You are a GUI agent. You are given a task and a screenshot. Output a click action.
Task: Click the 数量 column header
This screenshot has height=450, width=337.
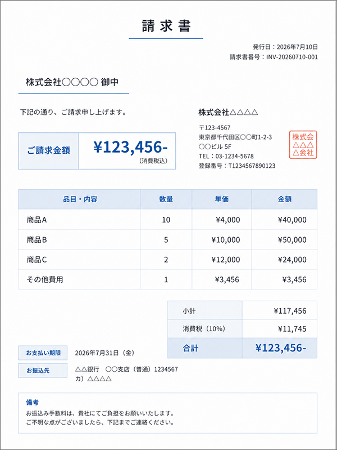pyautogui.click(x=166, y=199)
